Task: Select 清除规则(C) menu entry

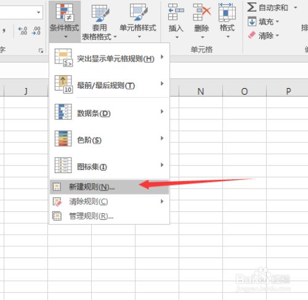Action: click(x=110, y=201)
